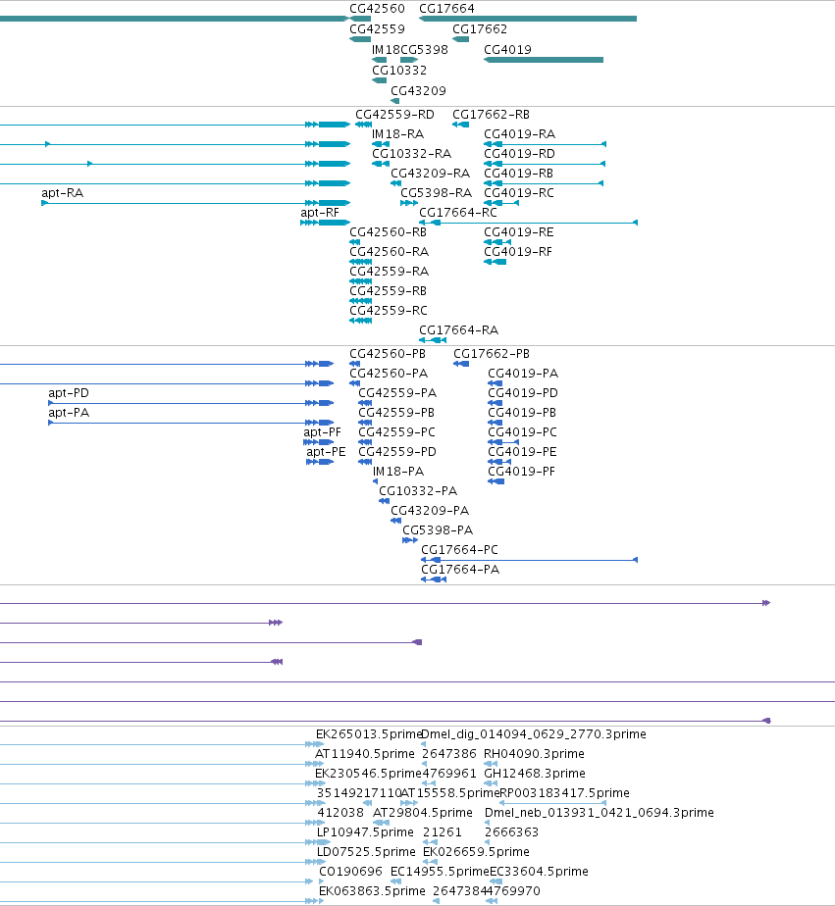This screenshot has height=906, width=835.
Task: Choose transcript CG4019-RD
Action: point(519,154)
